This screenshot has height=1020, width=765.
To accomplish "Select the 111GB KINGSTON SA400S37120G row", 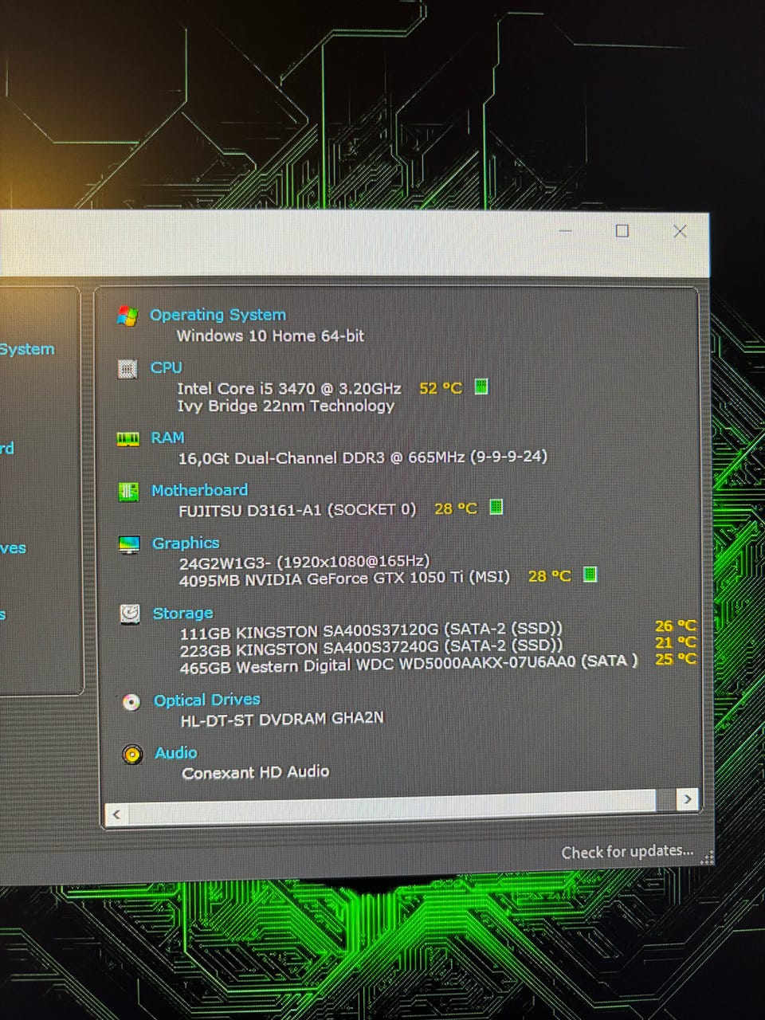I will (x=371, y=631).
